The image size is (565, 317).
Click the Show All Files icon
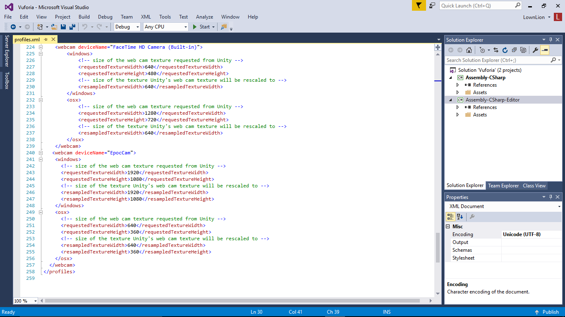(523, 50)
